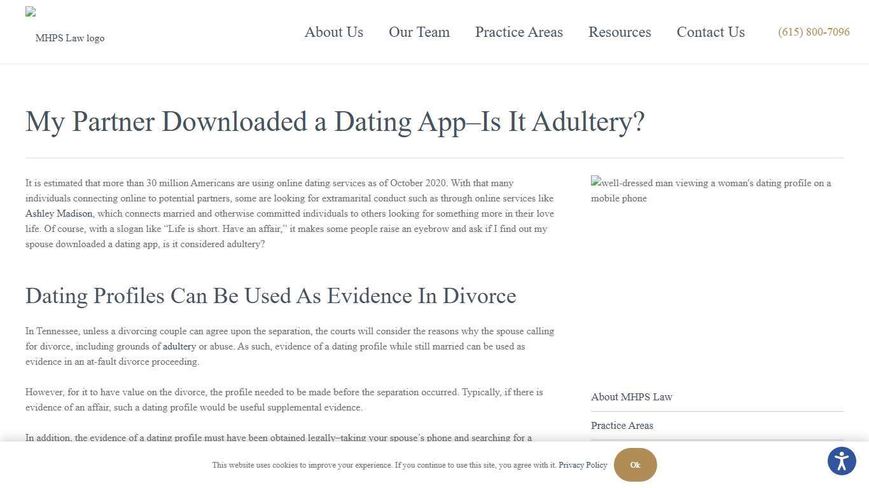Open the Our Team menu
Screen dimensions: 869x488
pos(419,32)
